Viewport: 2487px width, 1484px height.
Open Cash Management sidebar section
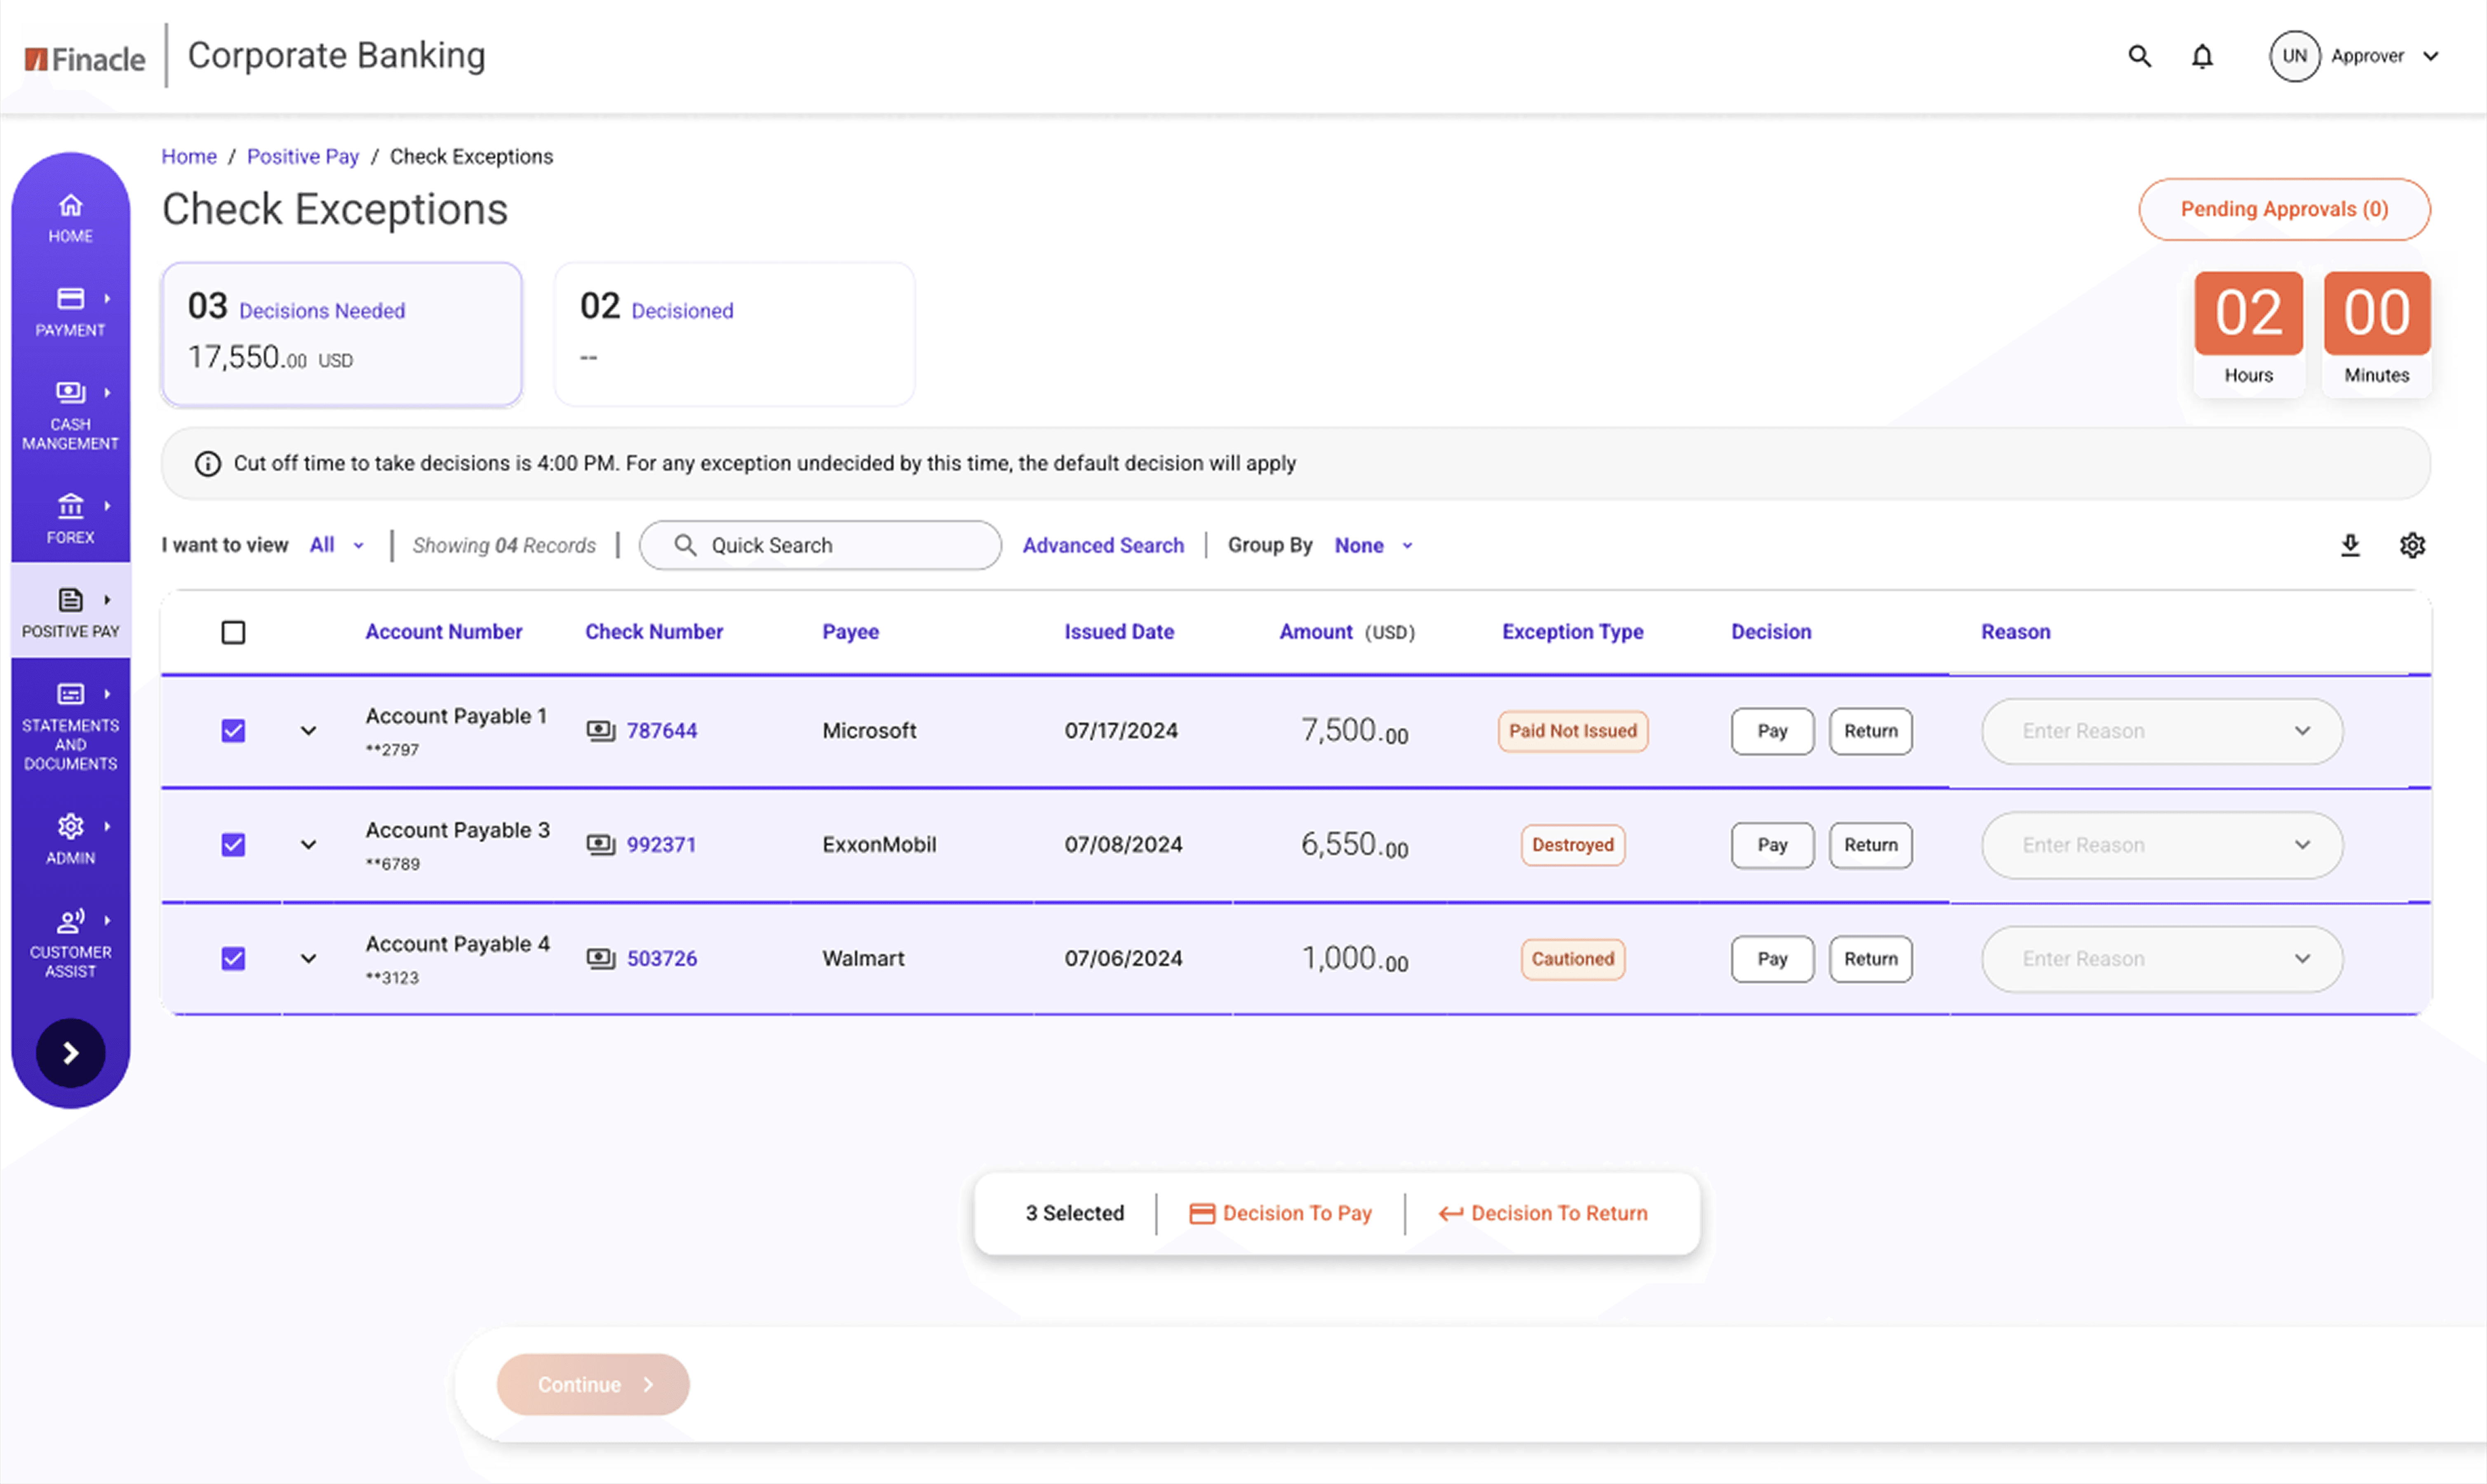pyautogui.click(x=70, y=415)
